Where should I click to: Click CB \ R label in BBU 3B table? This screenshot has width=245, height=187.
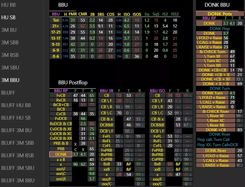(106, 107)
